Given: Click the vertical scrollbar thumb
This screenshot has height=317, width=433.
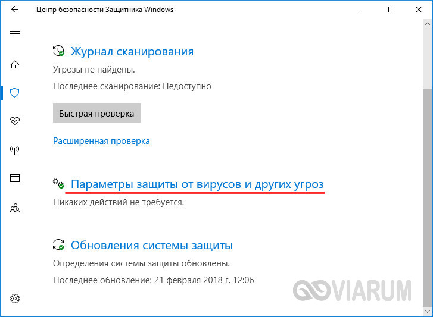Looking at the screenshot, I should [x=428, y=197].
